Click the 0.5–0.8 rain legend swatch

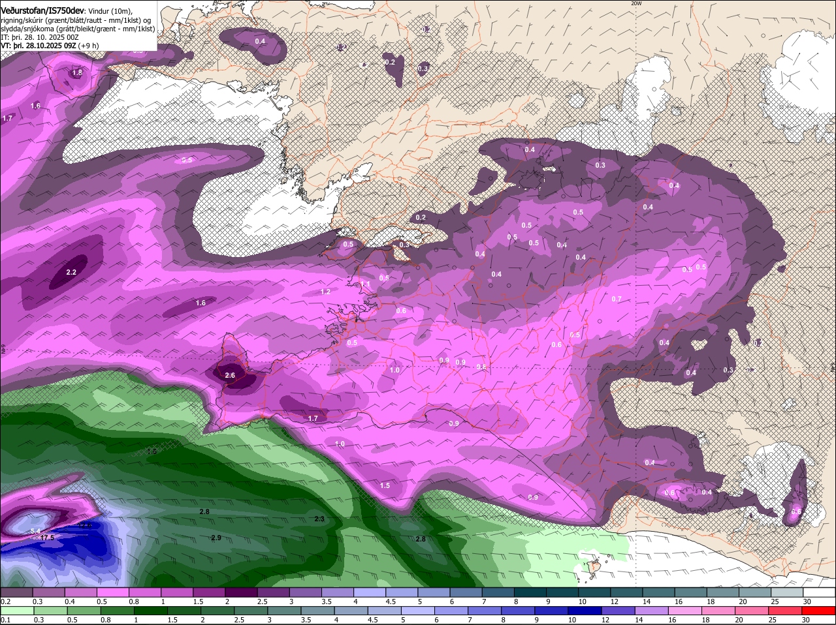click(x=84, y=611)
